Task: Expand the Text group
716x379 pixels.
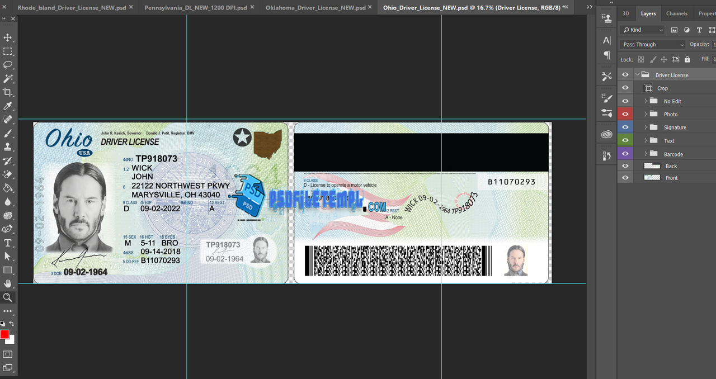Action: click(x=646, y=140)
